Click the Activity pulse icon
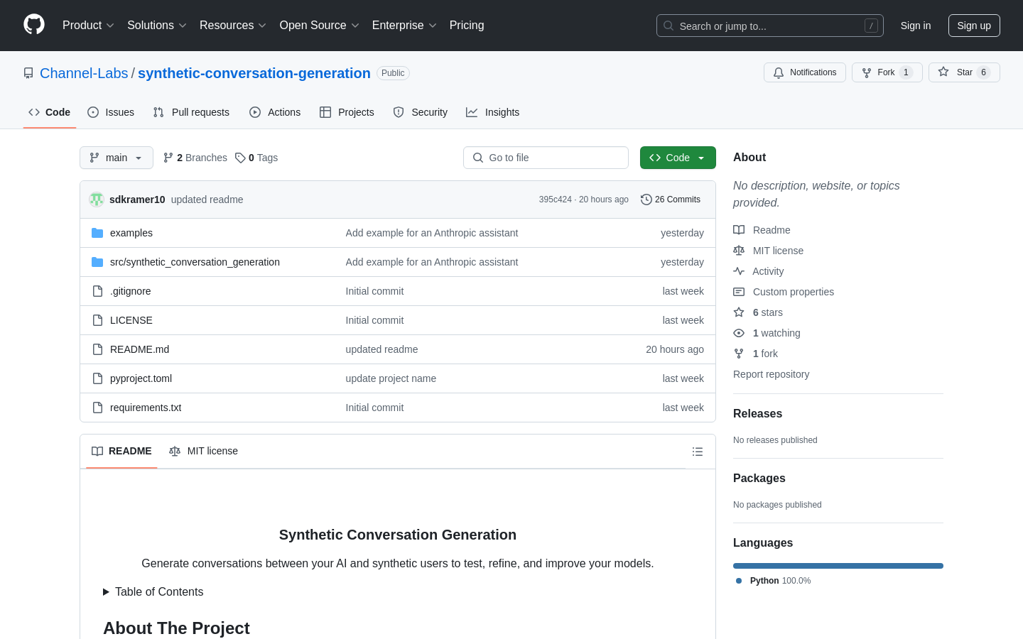This screenshot has width=1023, height=639. (739, 271)
